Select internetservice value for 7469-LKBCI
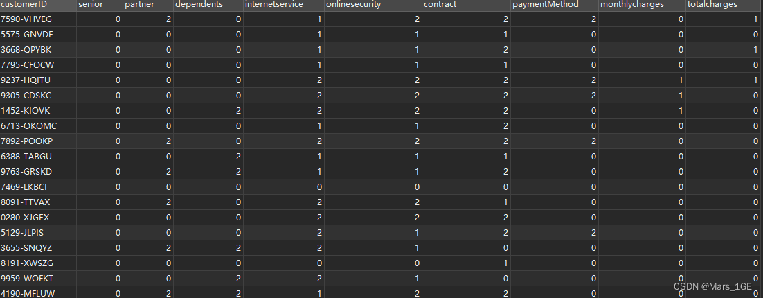Viewport: 763px width, 298px height. [284, 187]
